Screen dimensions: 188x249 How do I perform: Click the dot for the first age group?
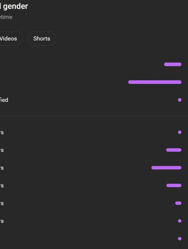[180, 132]
